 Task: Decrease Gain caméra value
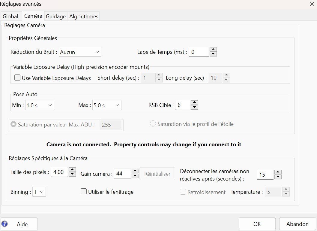click(x=135, y=176)
